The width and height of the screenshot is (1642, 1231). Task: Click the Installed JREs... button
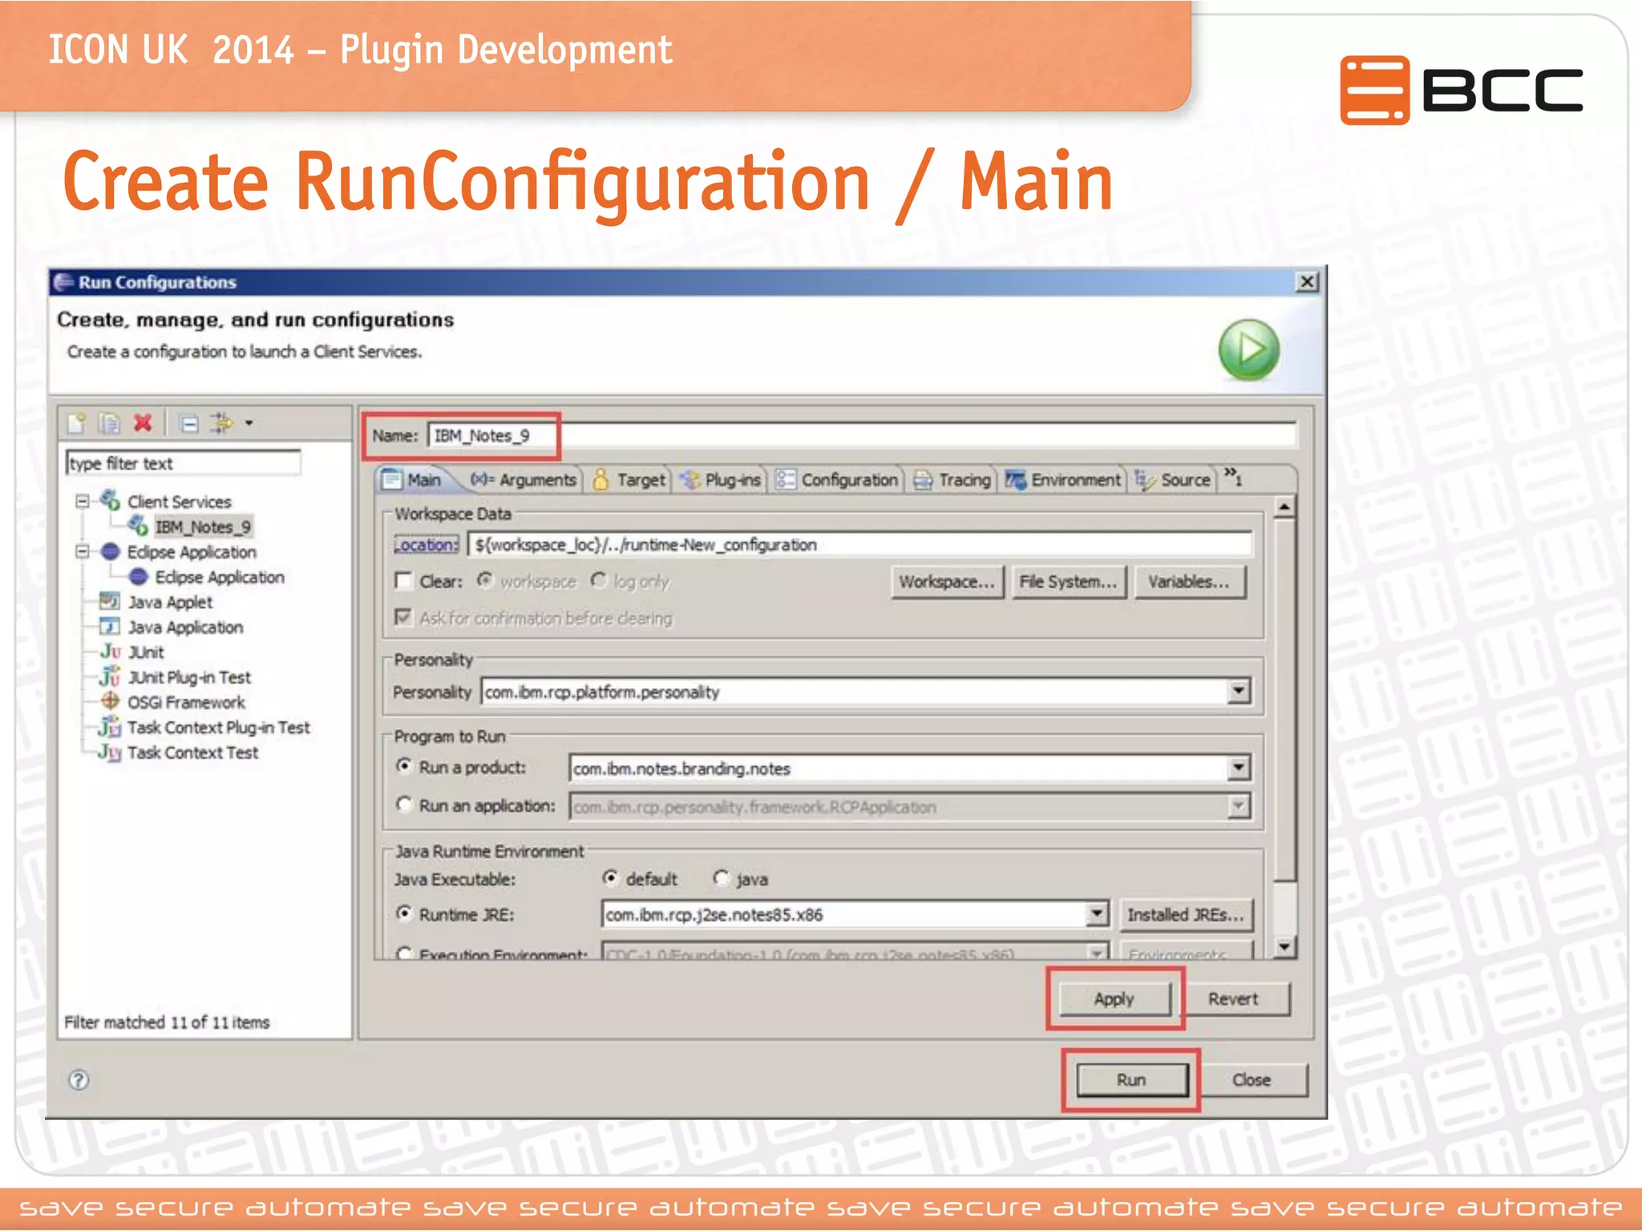click(x=1185, y=914)
